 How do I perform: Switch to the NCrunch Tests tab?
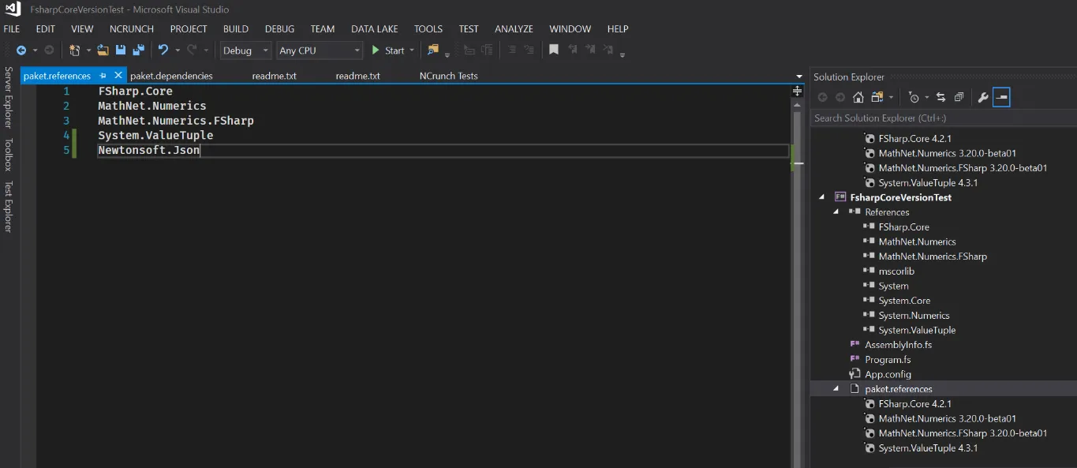tap(448, 77)
